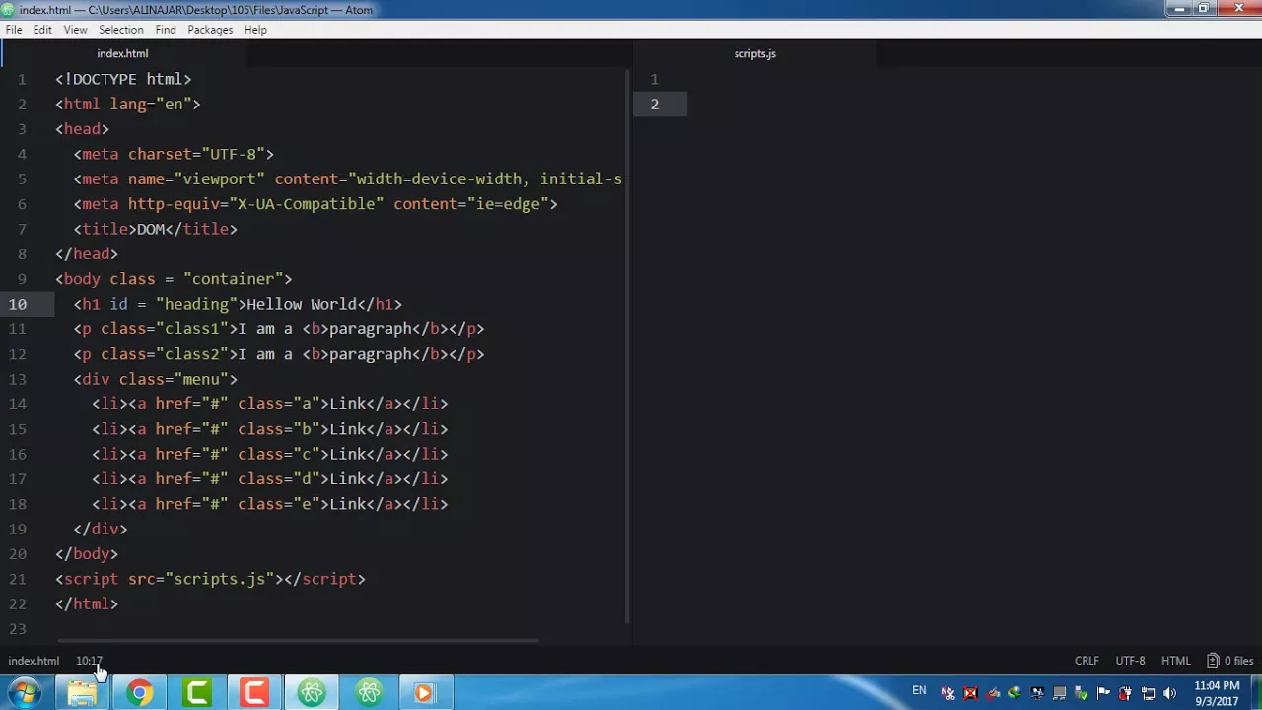
Task: Open the red Camtasia Recorder taskbar icon
Action: coord(254,692)
